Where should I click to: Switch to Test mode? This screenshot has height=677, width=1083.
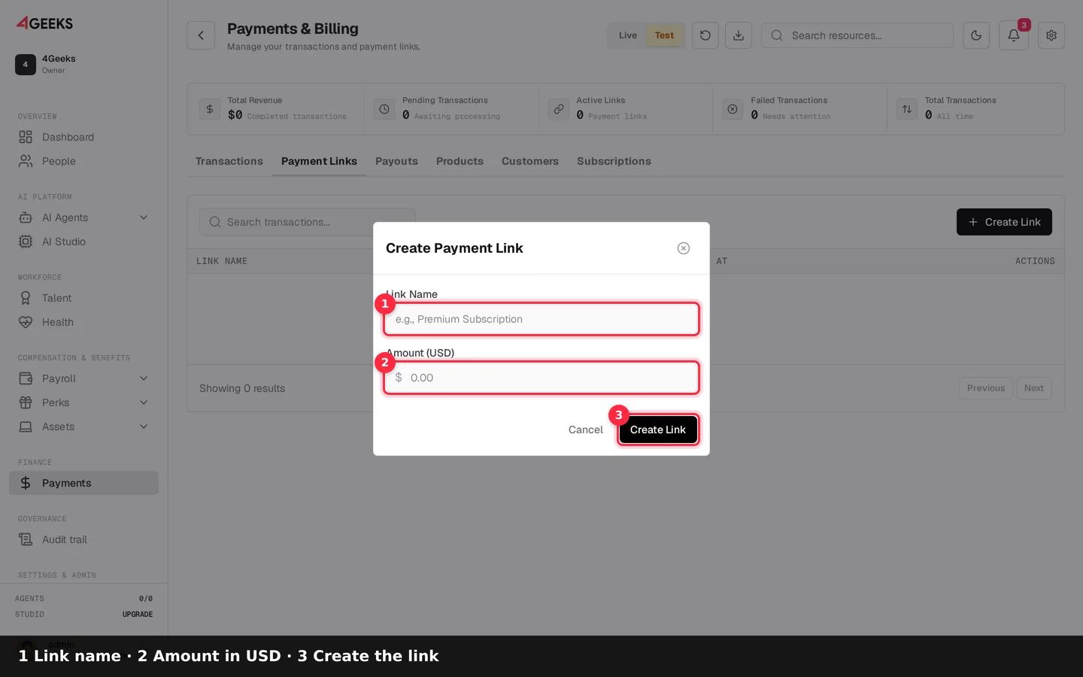664,35
